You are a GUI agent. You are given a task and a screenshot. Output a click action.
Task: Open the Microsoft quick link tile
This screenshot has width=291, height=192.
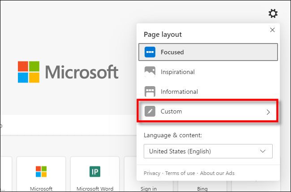[x=41, y=175]
